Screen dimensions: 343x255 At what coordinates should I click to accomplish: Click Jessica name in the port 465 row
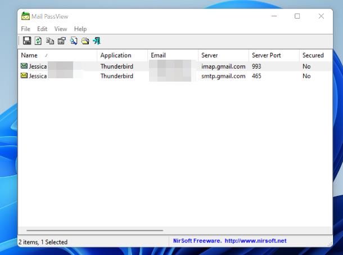click(x=38, y=76)
